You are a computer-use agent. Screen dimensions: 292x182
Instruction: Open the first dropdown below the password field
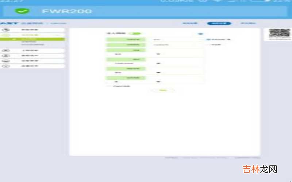coord(159,54)
